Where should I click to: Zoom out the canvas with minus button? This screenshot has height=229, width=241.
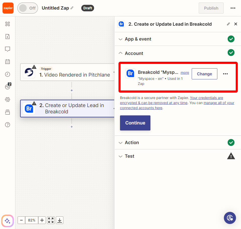(21, 220)
